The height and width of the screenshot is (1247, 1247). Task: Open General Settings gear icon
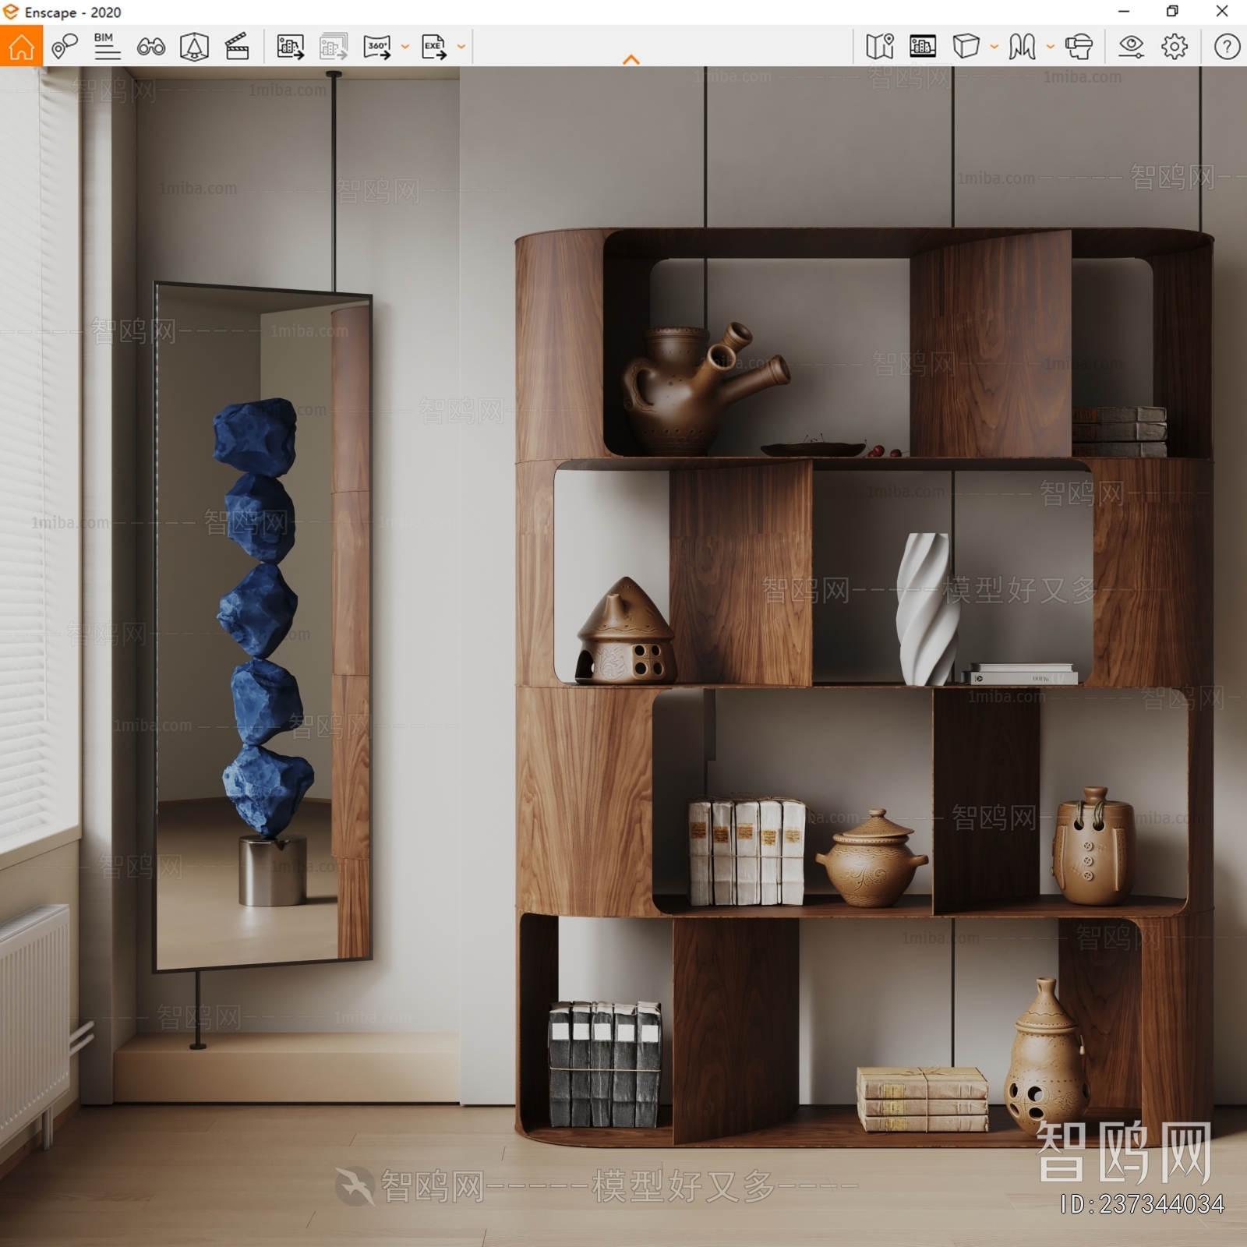(x=1175, y=47)
